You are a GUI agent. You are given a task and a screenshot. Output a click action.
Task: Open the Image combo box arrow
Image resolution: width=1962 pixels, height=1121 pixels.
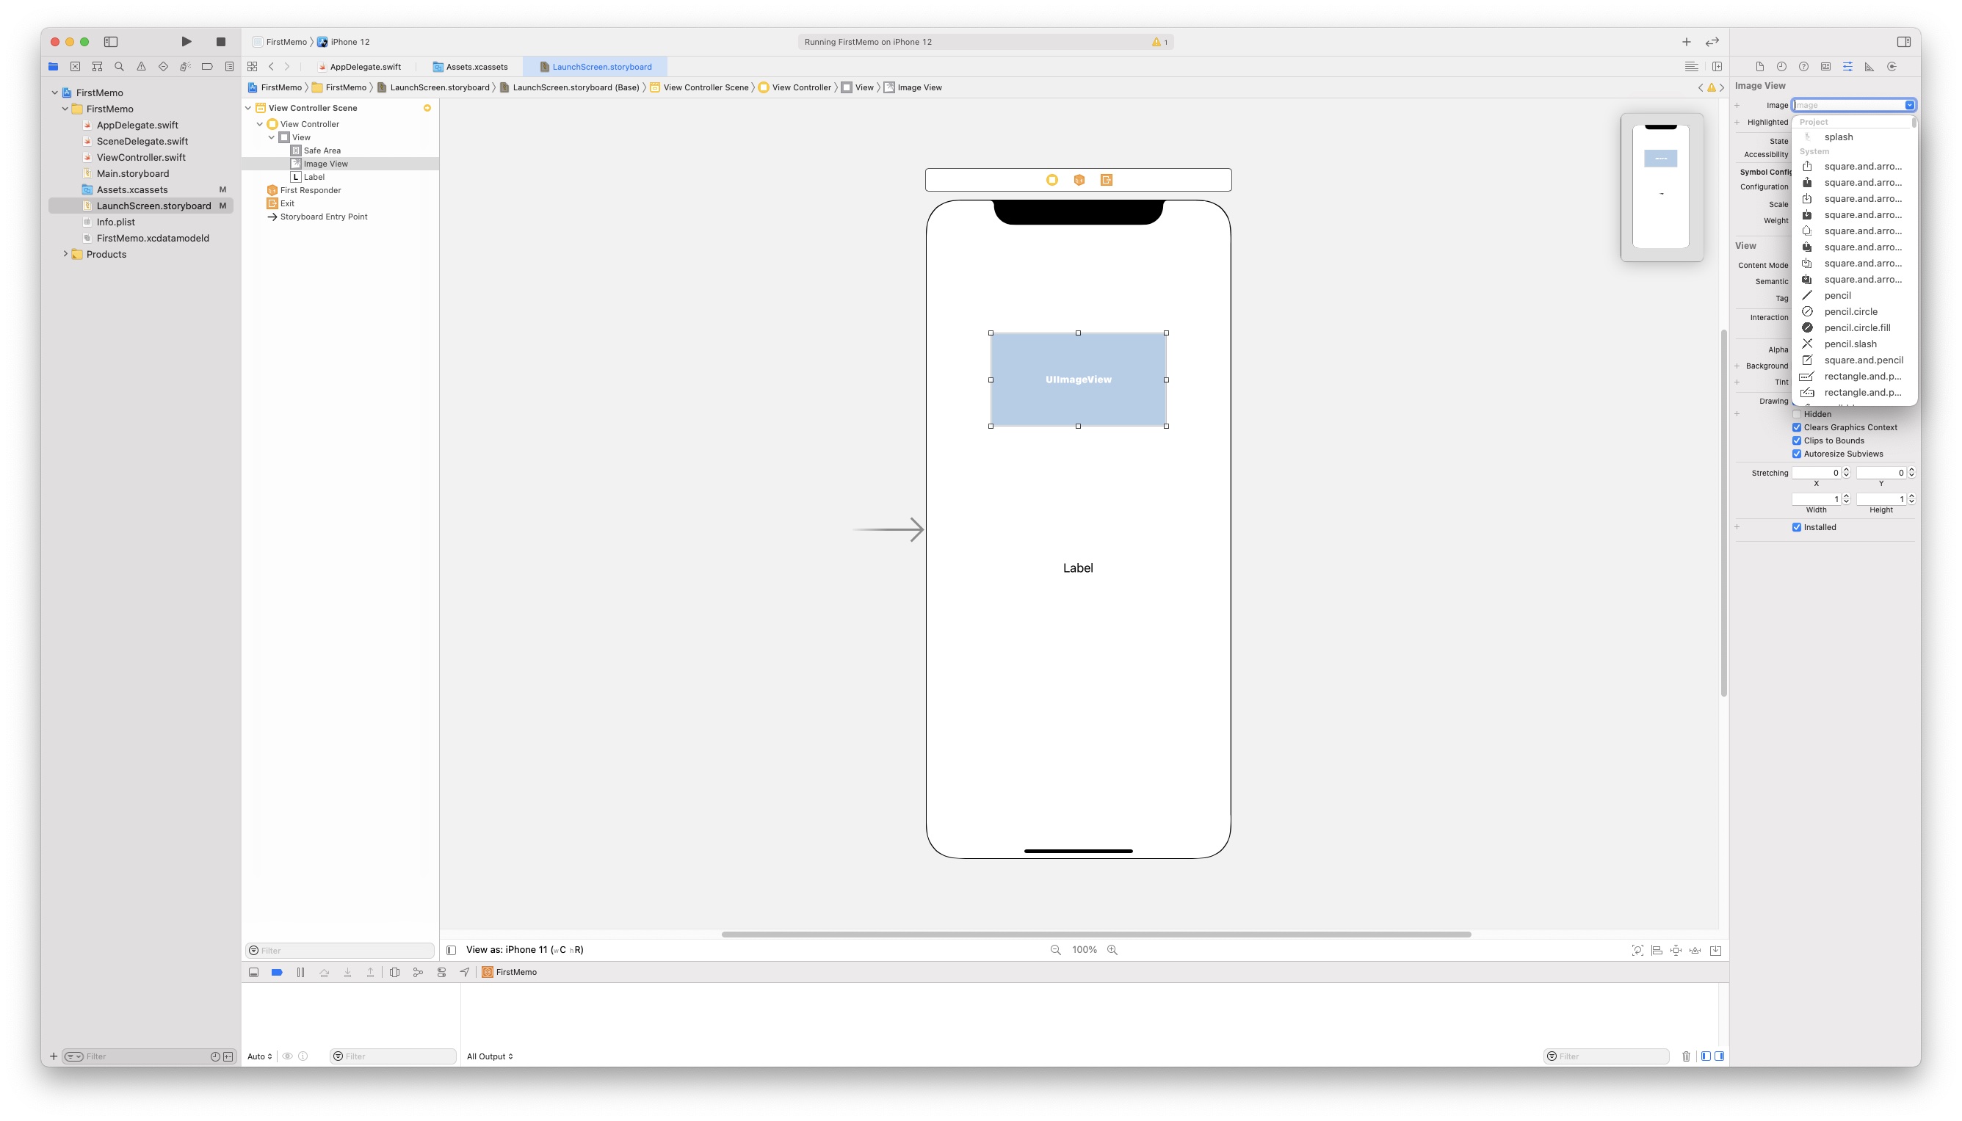point(1910,106)
